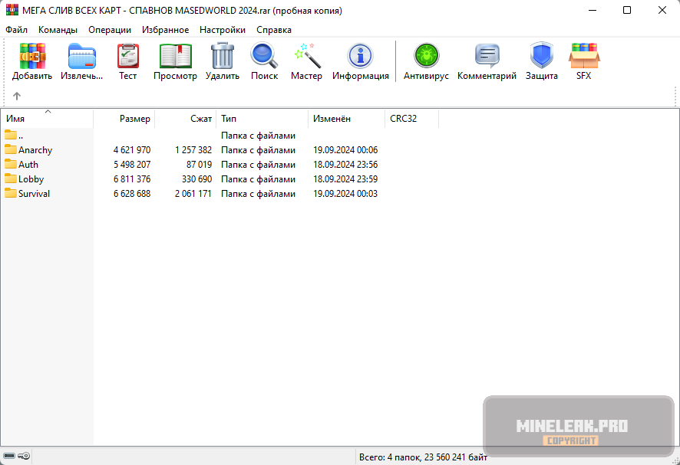Sort by Сжат column header
The width and height of the screenshot is (680, 465).
[185, 119]
